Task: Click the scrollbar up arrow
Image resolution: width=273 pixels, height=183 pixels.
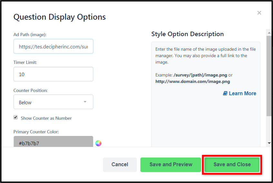Action: tap(269, 33)
